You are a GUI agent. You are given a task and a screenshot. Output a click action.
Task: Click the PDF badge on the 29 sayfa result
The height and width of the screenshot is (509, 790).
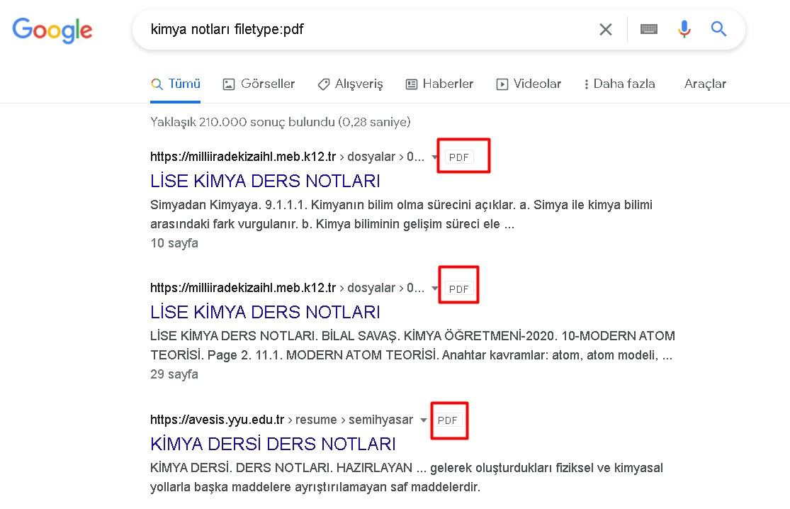(x=459, y=289)
